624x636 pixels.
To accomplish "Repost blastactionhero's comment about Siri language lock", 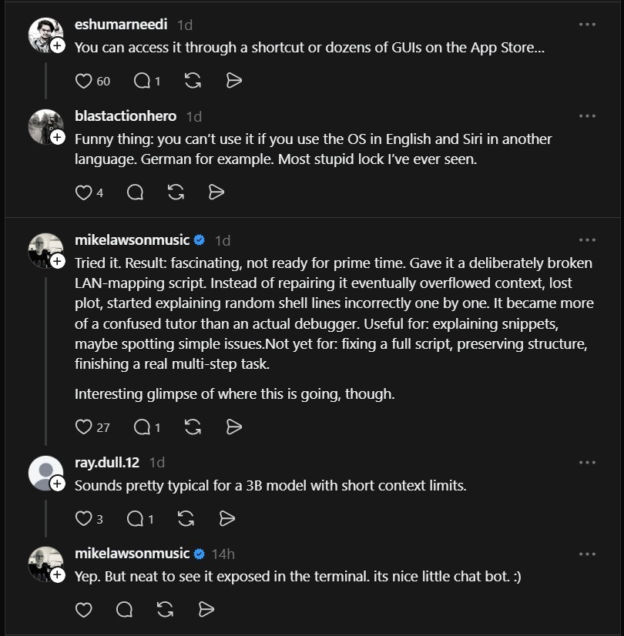I will click(x=176, y=192).
